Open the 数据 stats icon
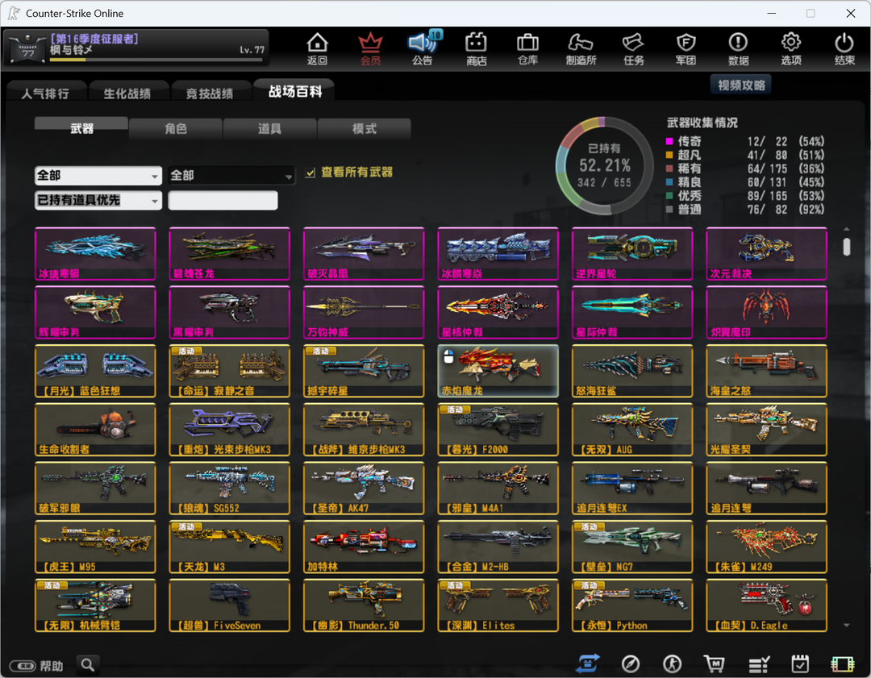 (x=738, y=49)
